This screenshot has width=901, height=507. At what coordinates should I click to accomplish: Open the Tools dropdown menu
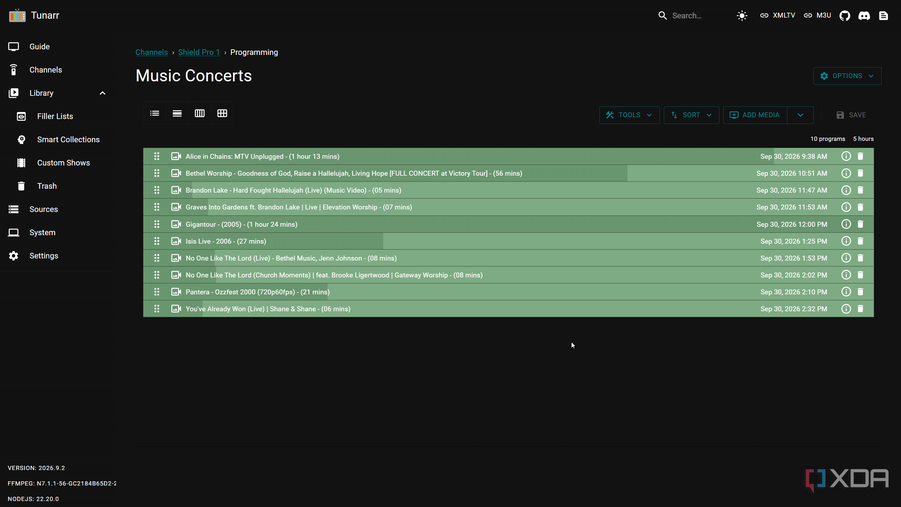(629, 115)
